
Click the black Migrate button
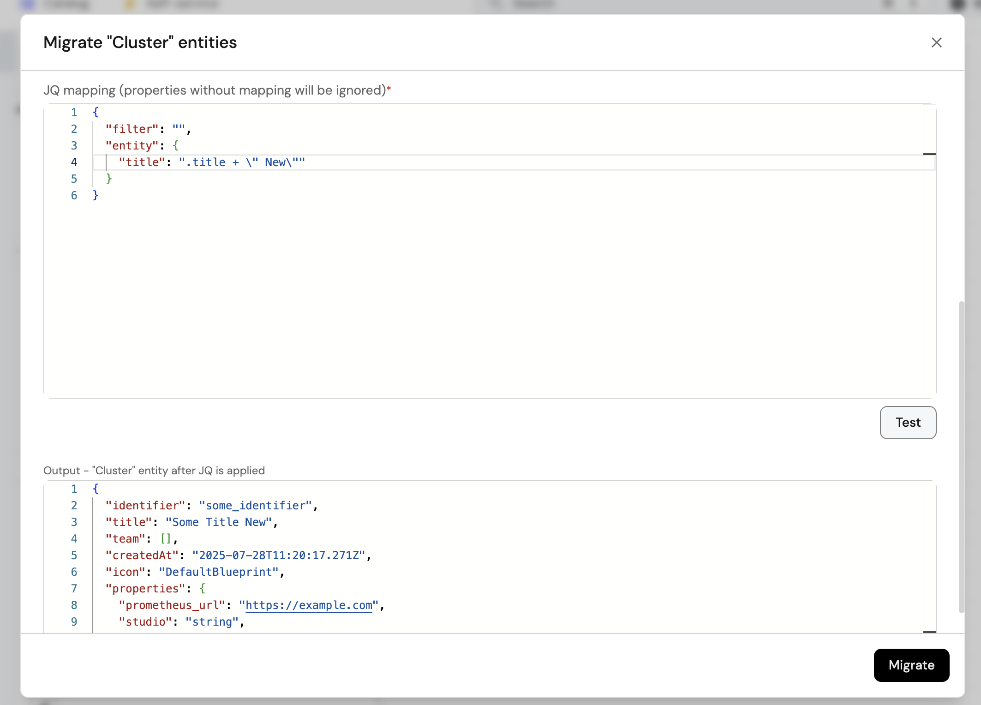[x=911, y=665]
